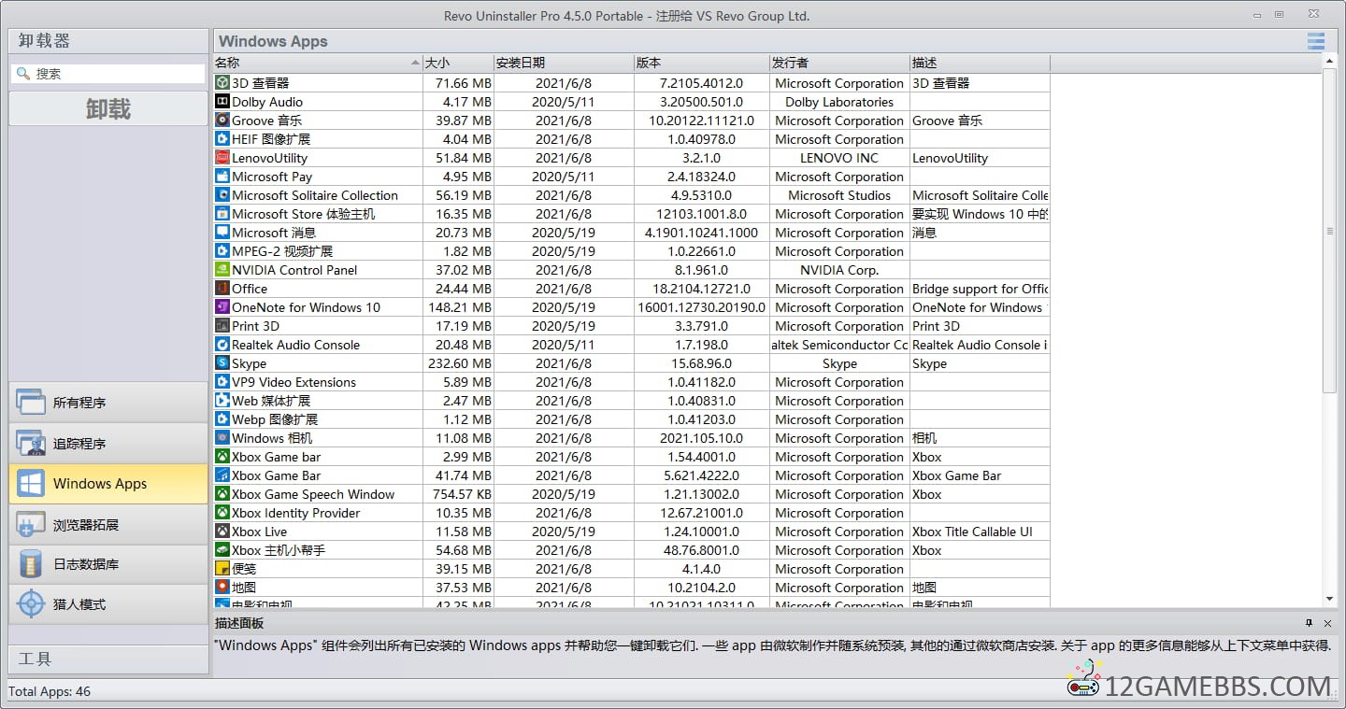The image size is (1346, 709).
Task: Close the 描述面板 description panel
Action: 1327,623
